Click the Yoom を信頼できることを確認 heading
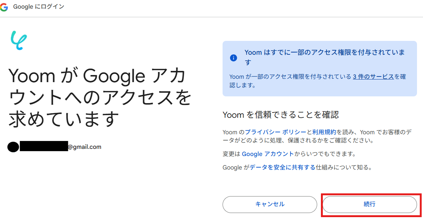 281,115
